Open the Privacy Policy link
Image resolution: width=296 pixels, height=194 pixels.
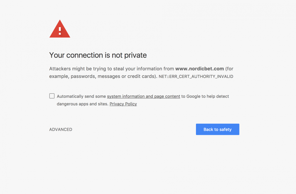tap(123, 104)
